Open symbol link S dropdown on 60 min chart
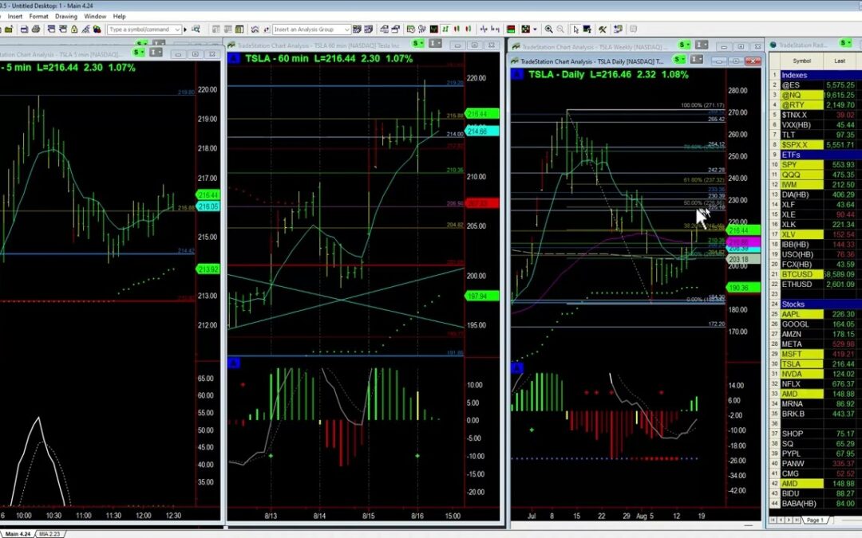This screenshot has width=862, height=538. [x=417, y=43]
